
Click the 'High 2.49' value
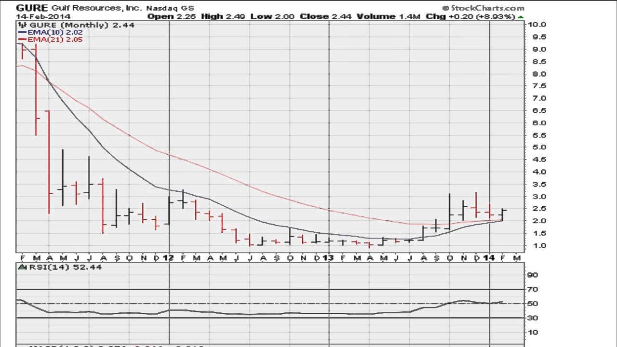223,16
